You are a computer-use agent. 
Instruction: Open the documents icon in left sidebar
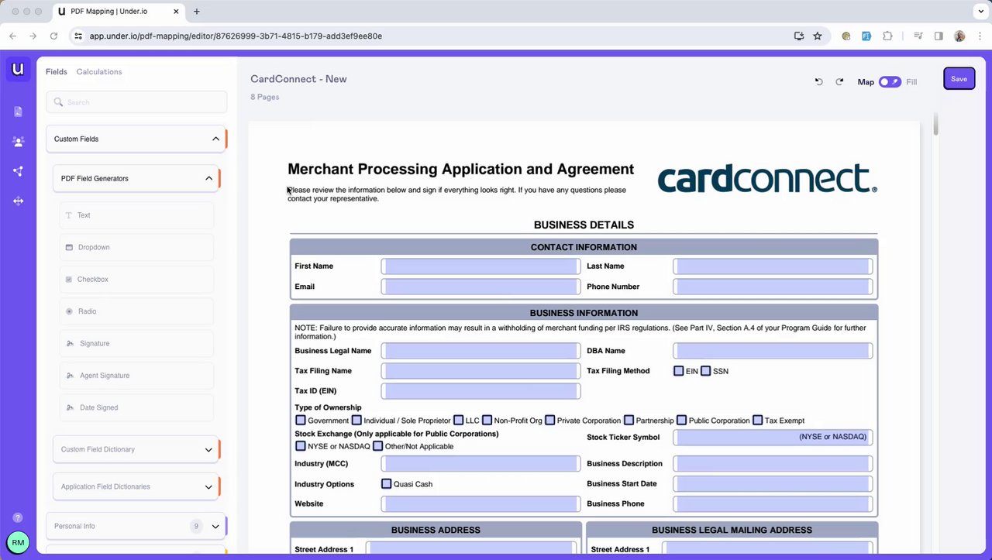(x=18, y=112)
